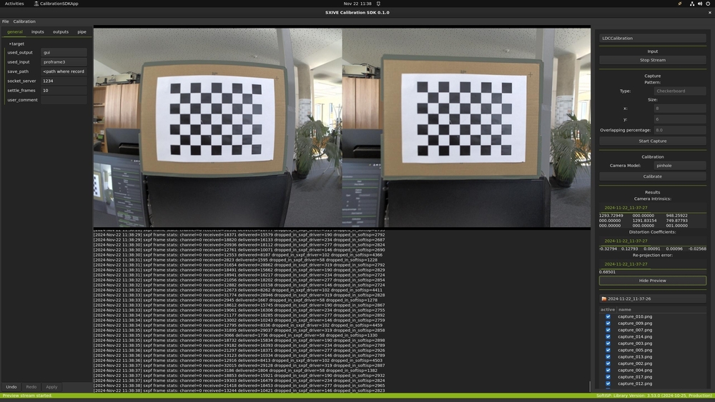Open the Calibration menu

coord(24,21)
